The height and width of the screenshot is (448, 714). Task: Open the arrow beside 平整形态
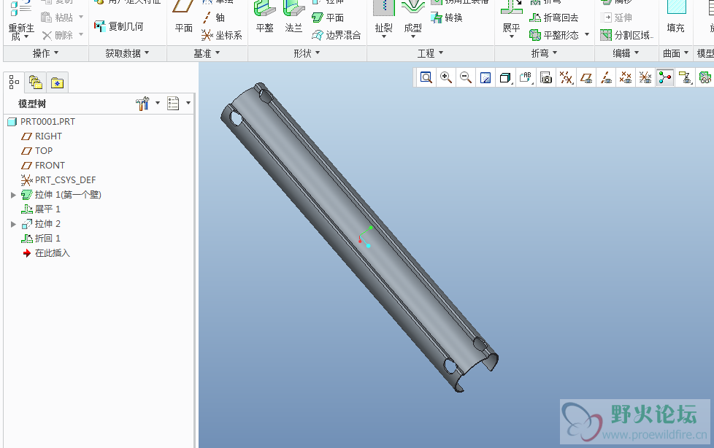pos(587,34)
